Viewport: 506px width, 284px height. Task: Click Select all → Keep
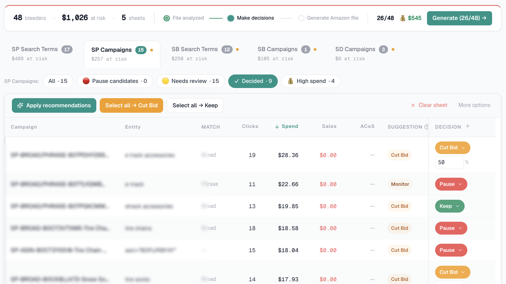pos(195,106)
